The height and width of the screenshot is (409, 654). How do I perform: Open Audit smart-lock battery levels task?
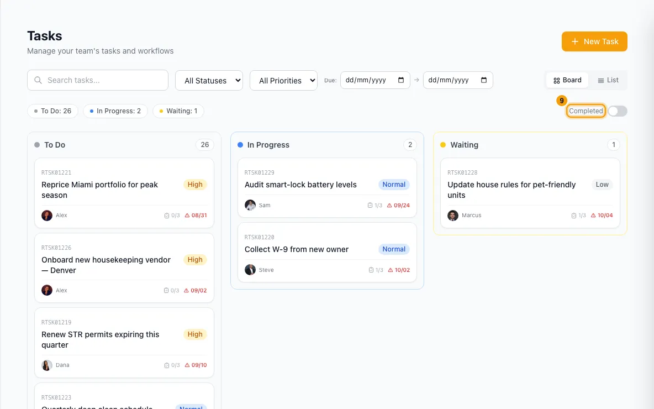(327, 187)
